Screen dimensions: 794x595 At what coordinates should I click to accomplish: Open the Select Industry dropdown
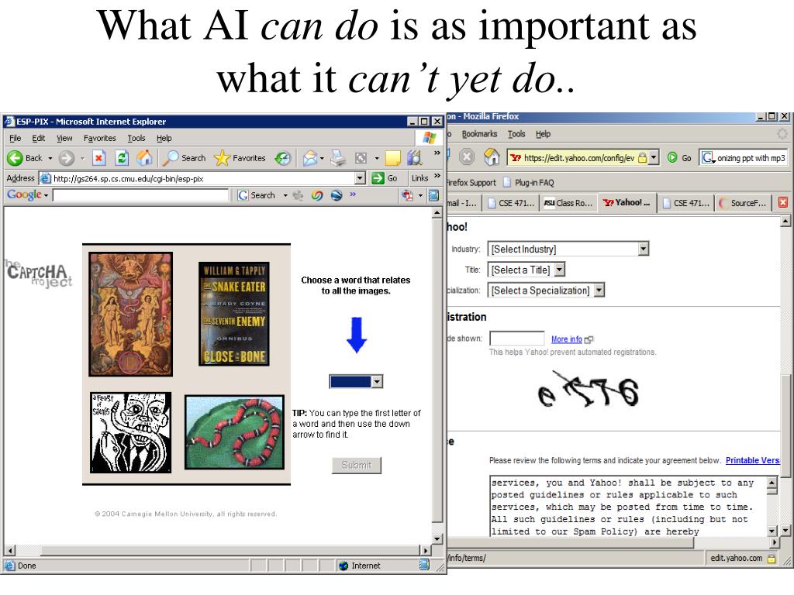click(568, 249)
